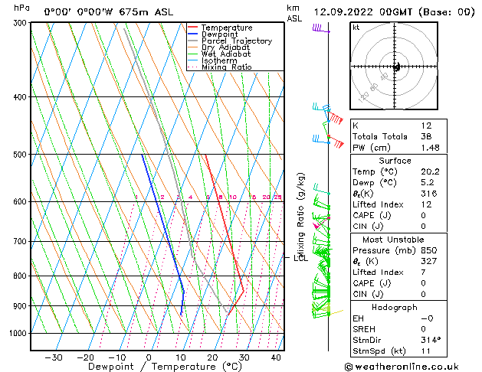
Task: Click the EH value row
Action: (x=398, y=318)
